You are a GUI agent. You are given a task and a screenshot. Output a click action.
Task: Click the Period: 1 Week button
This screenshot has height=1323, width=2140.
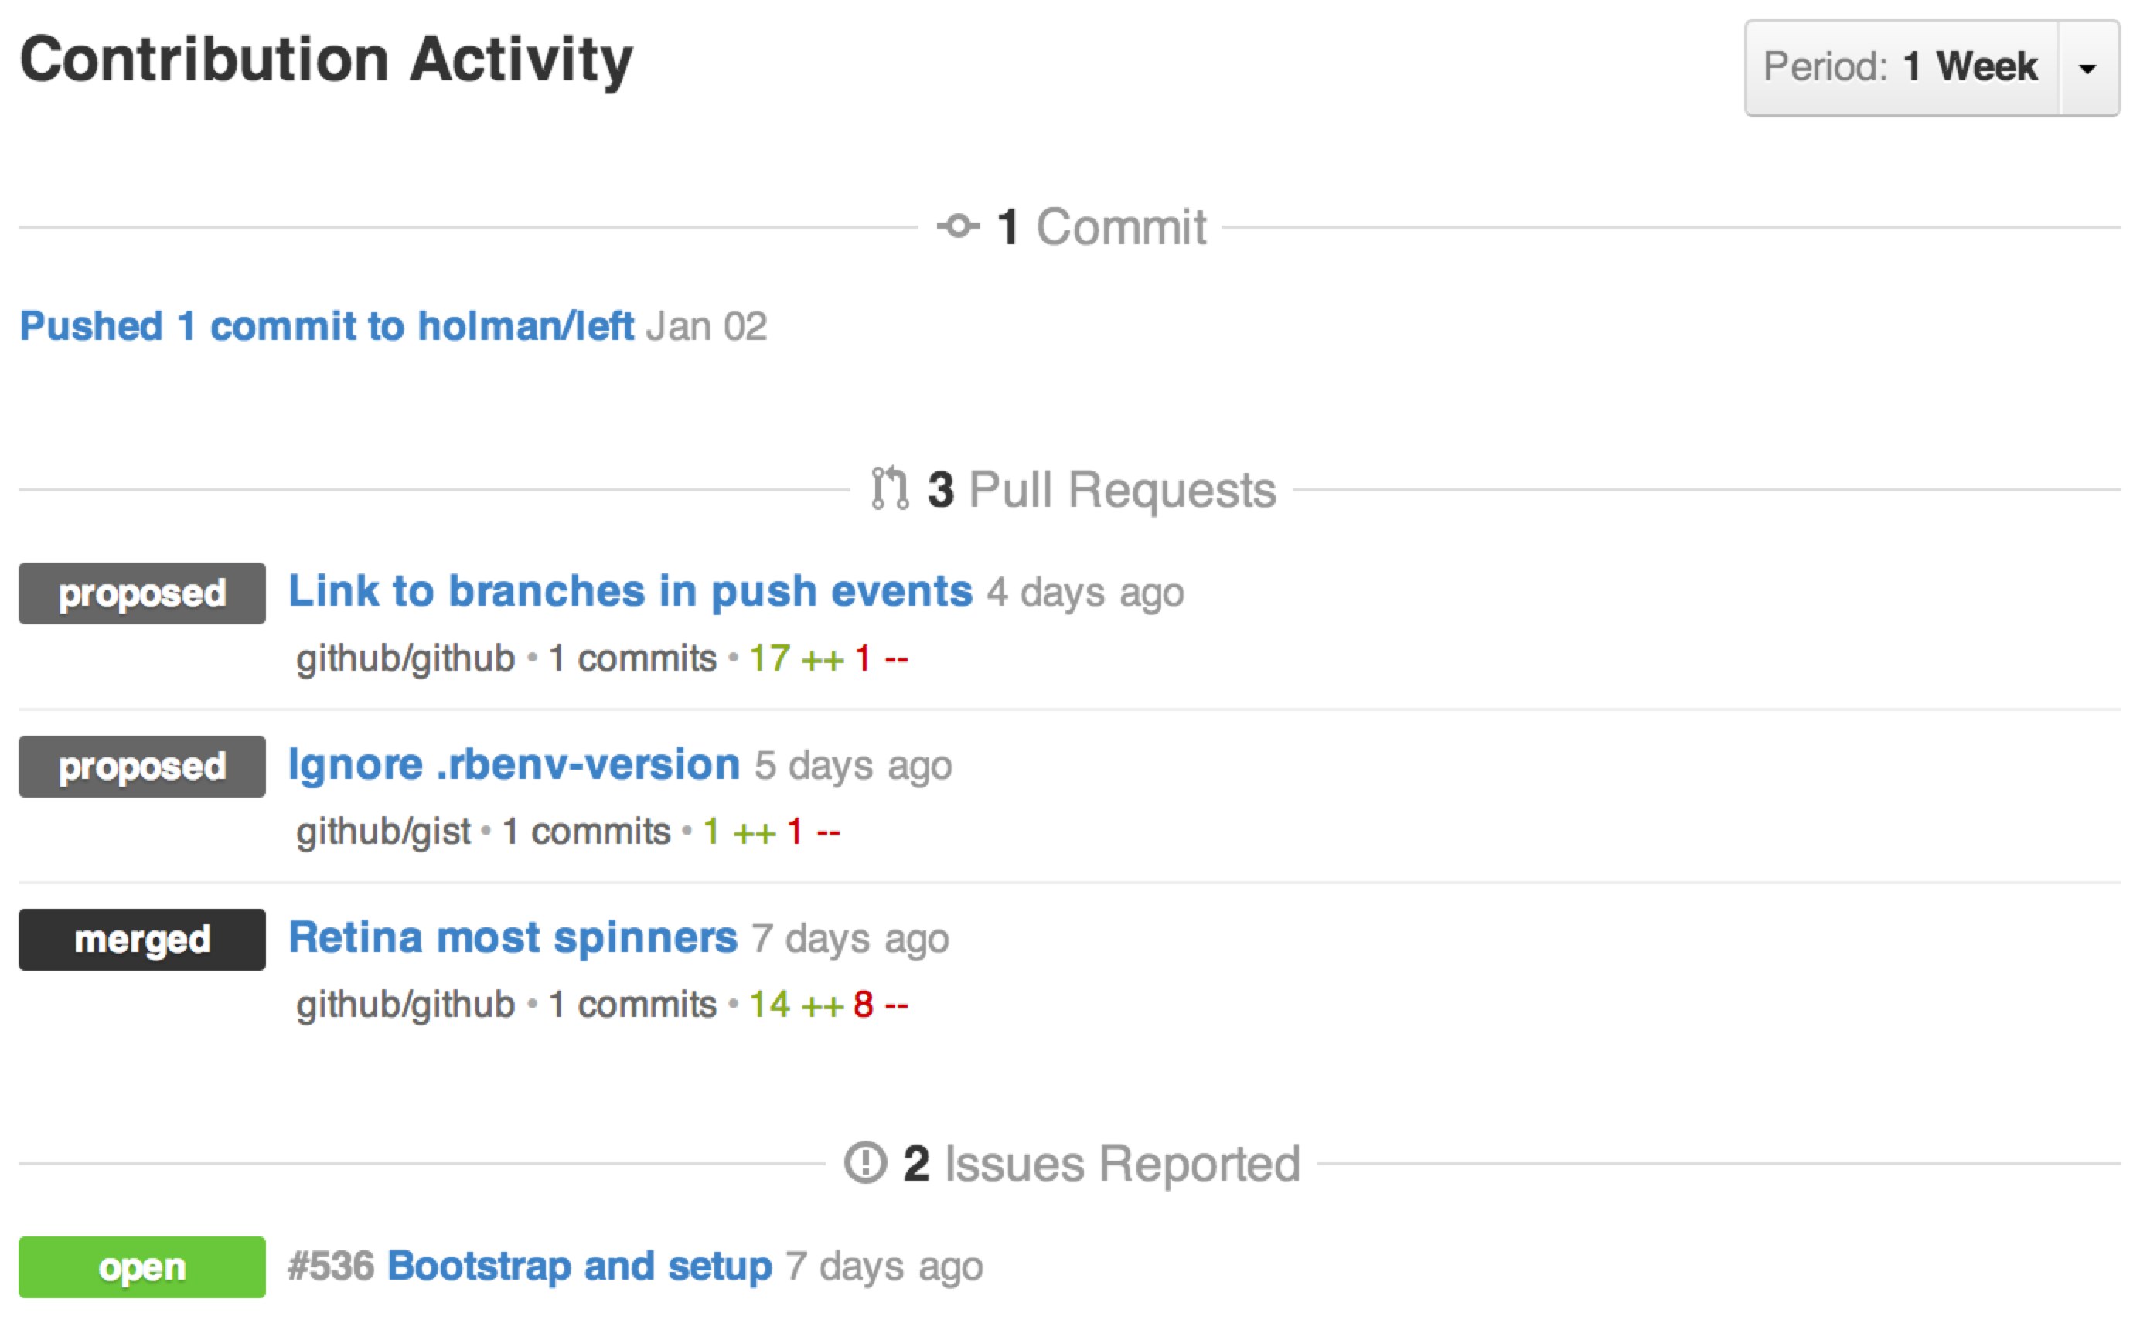[x=1900, y=68]
